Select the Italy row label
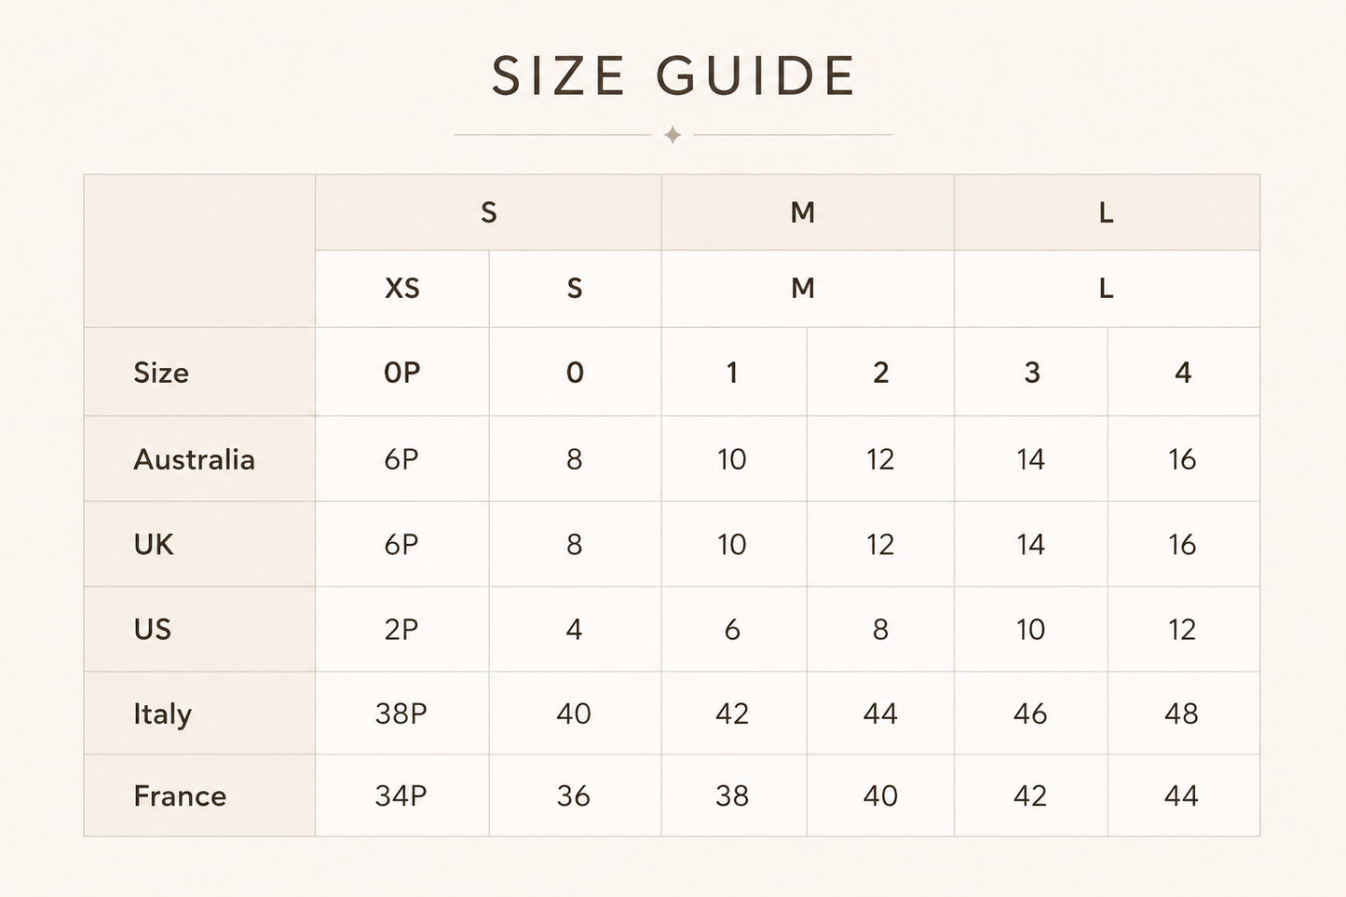The height and width of the screenshot is (897, 1346). 163,714
